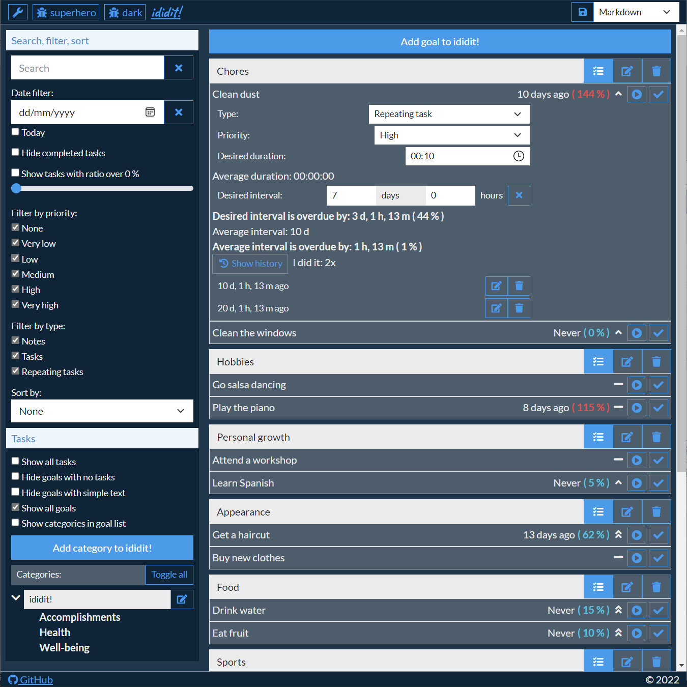This screenshot has width=687, height=687.
Task: Uncheck the Notes type filter
Action: click(15, 340)
